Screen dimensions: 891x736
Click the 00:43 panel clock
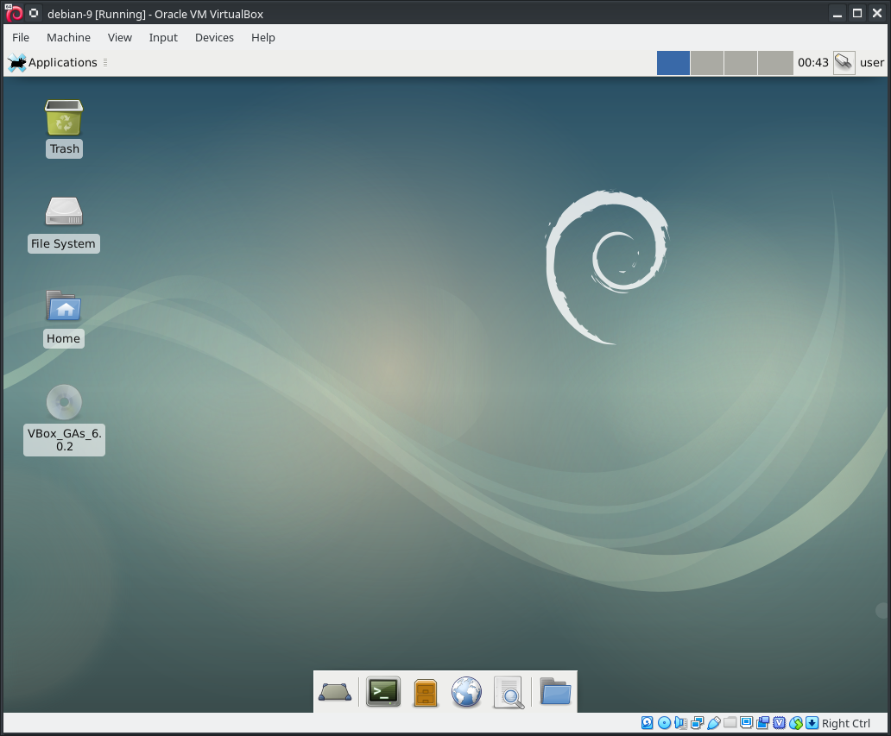coord(812,62)
